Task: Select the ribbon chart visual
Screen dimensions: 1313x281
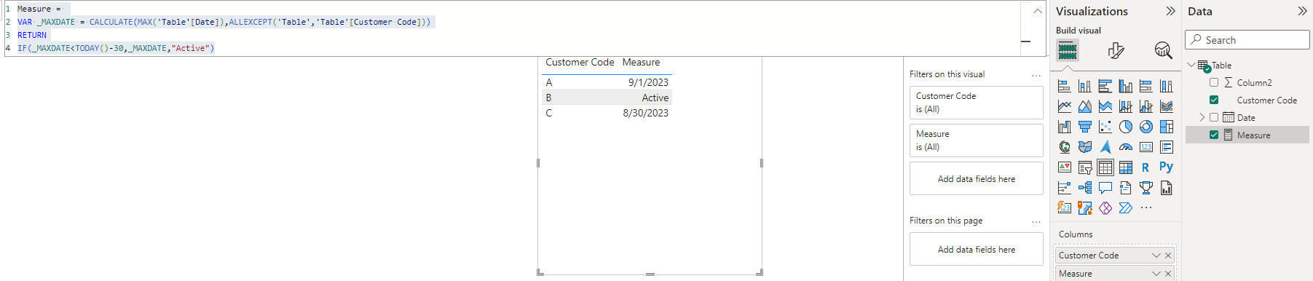Action: pos(1166,106)
